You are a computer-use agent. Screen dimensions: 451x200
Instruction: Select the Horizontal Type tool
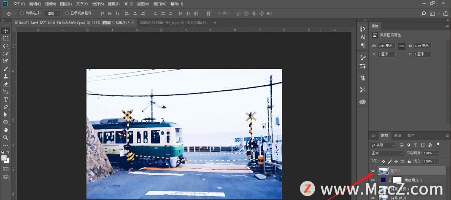6,100
